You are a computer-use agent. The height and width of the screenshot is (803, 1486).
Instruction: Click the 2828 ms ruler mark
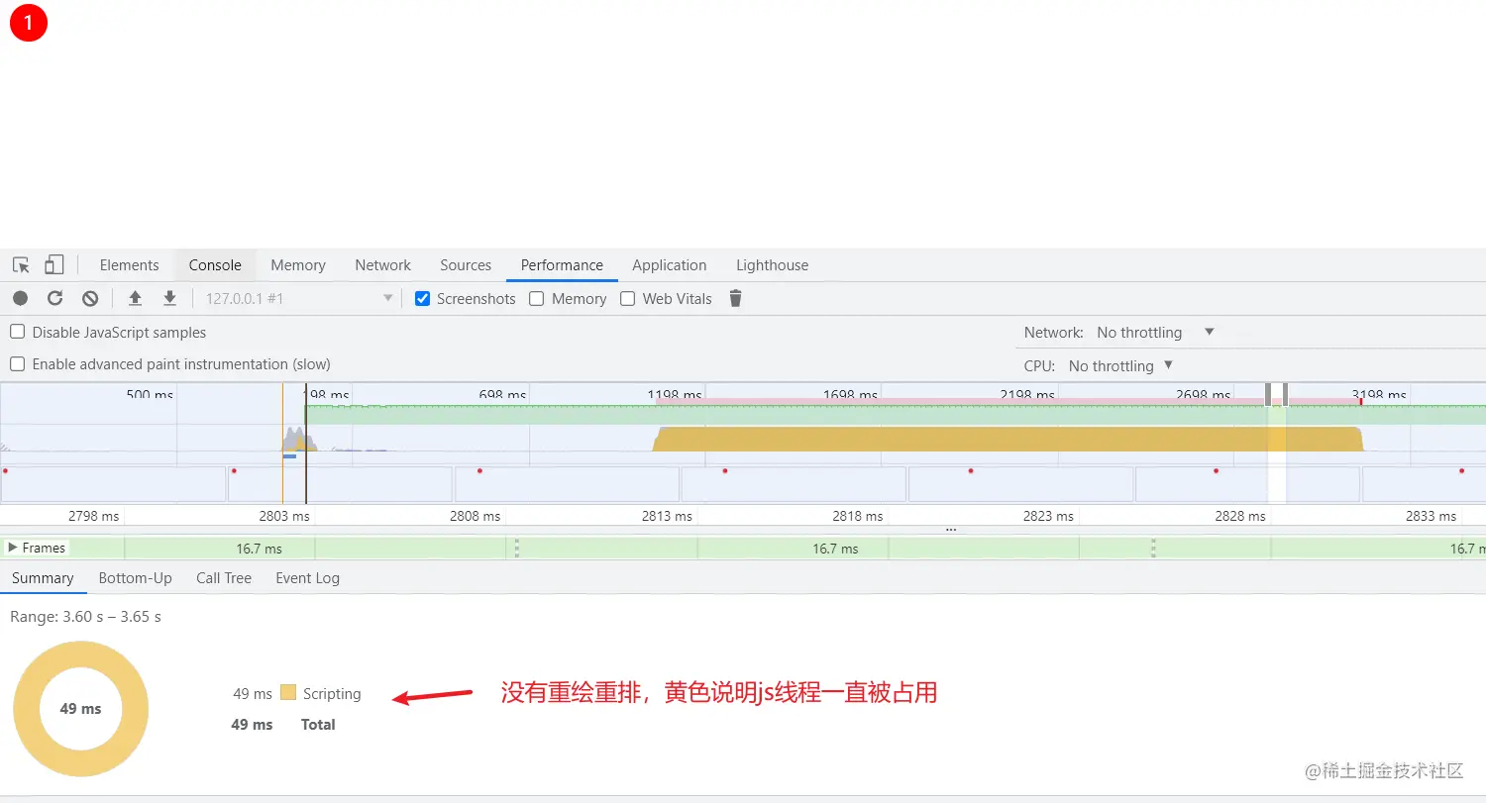pyautogui.click(x=1240, y=516)
